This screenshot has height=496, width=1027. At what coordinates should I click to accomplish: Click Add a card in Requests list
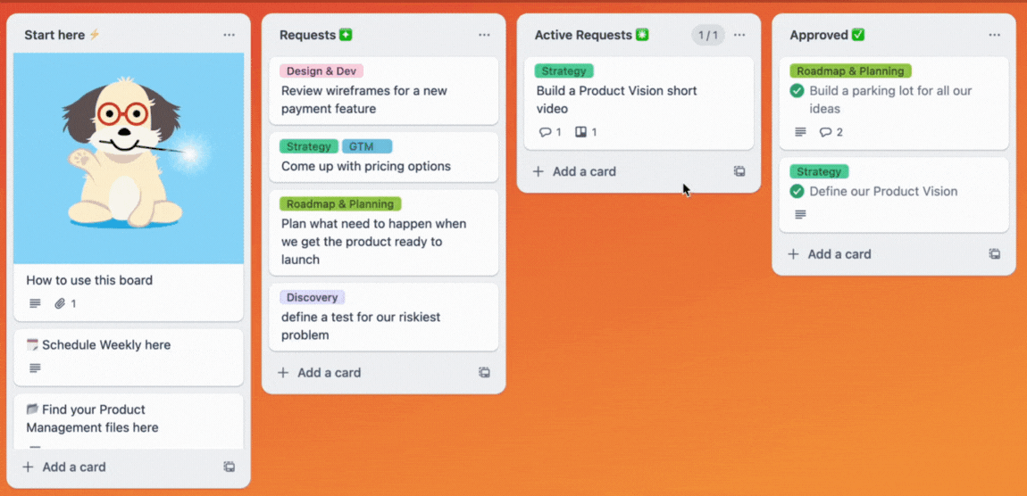click(x=320, y=372)
